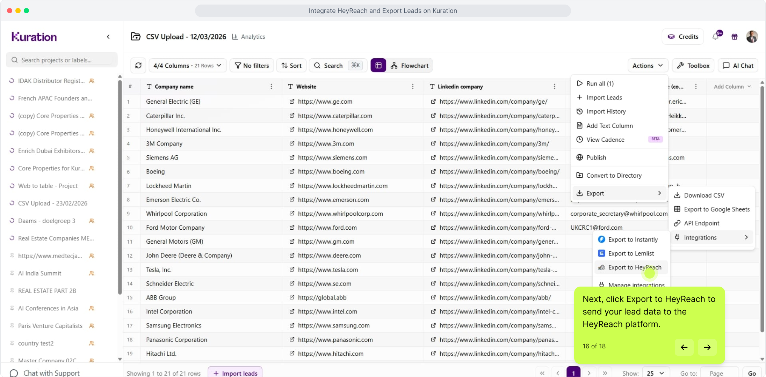Select Run all (1) from Actions menu
Screen dimensions: 766x377
(x=619, y=83)
